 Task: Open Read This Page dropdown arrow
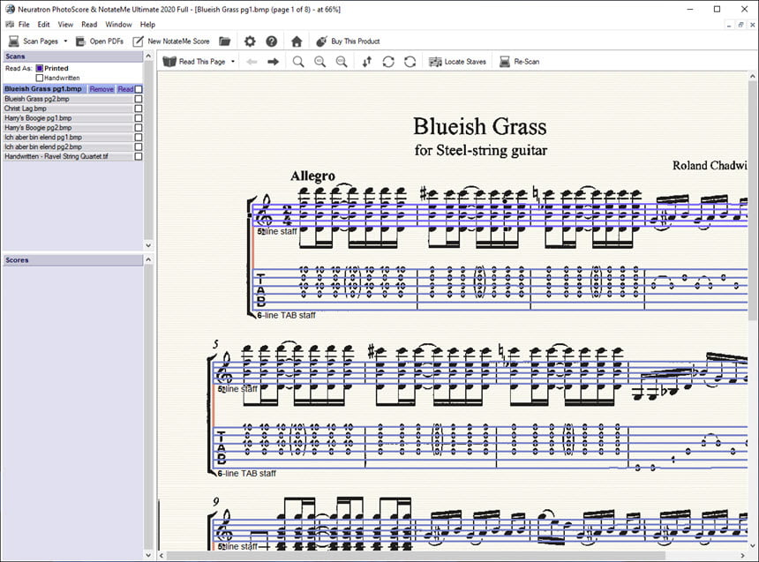point(233,62)
